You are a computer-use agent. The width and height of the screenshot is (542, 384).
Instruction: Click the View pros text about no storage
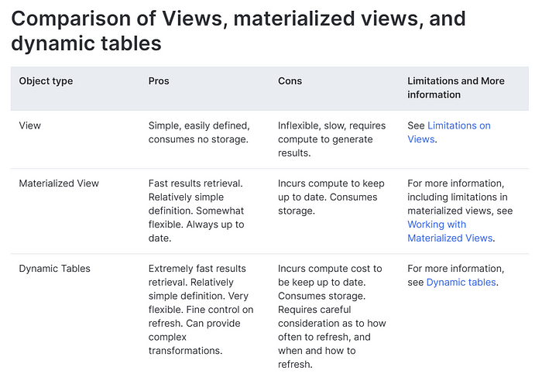click(x=199, y=132)
